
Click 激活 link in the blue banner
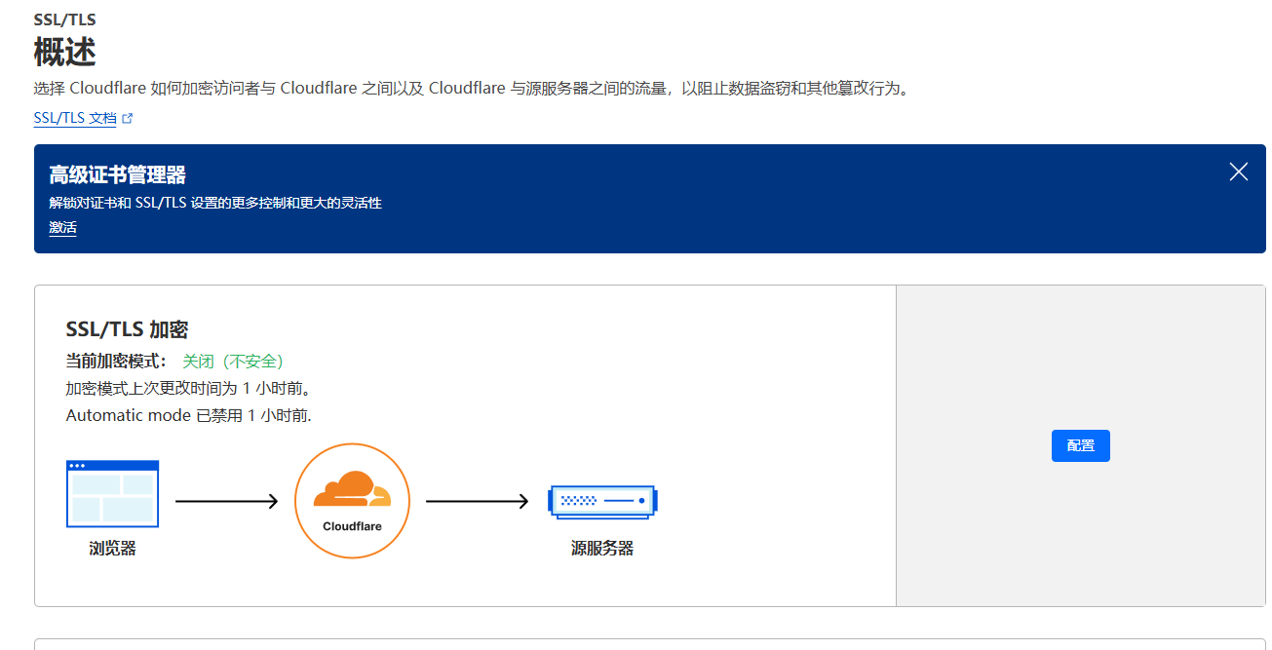pos(62,228)
